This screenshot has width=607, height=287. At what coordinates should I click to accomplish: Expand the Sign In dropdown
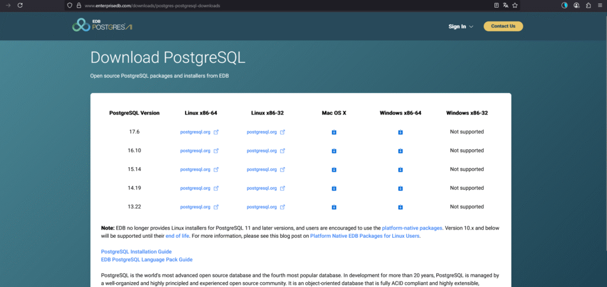pyautogui.click(x=461, y=26)
